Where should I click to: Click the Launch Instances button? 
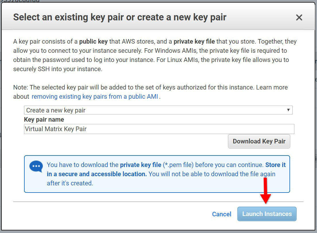(x=267, y=214)
